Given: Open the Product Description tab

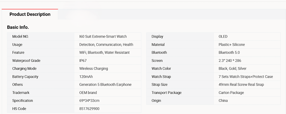Looking at the screenshot, I should 30,14.
